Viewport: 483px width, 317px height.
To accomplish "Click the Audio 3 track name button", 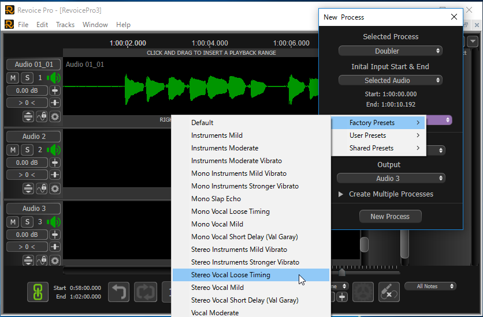I will [34, 208].
